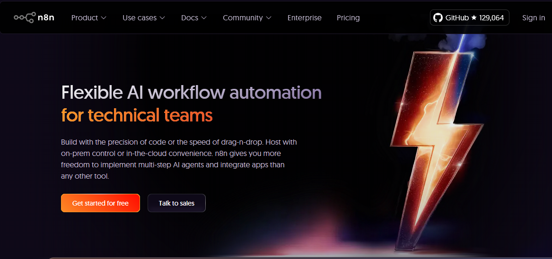The width and height of the screenshot is (552, 259).
Task: Expand the Use cases dropdown chevron
Action: coord(162,18)
